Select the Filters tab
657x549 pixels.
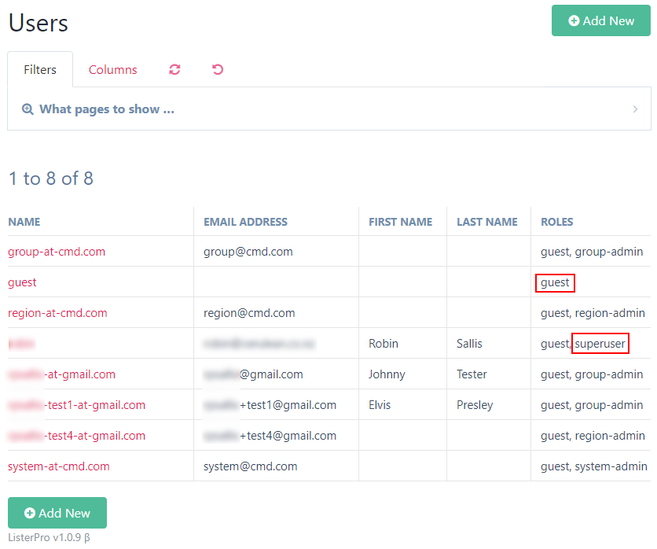click(40, 70)
